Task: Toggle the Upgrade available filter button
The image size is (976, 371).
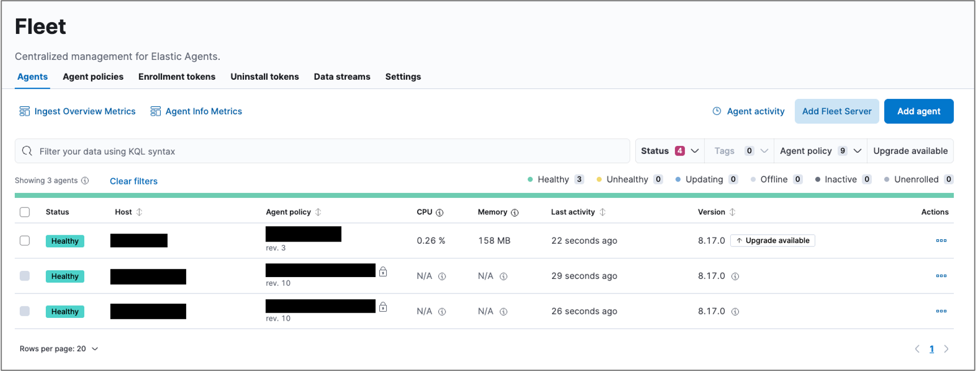Action: tap(910, 151)
